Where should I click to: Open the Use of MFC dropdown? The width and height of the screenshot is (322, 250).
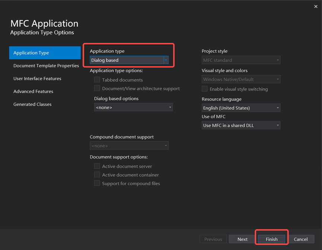[241, 125]
